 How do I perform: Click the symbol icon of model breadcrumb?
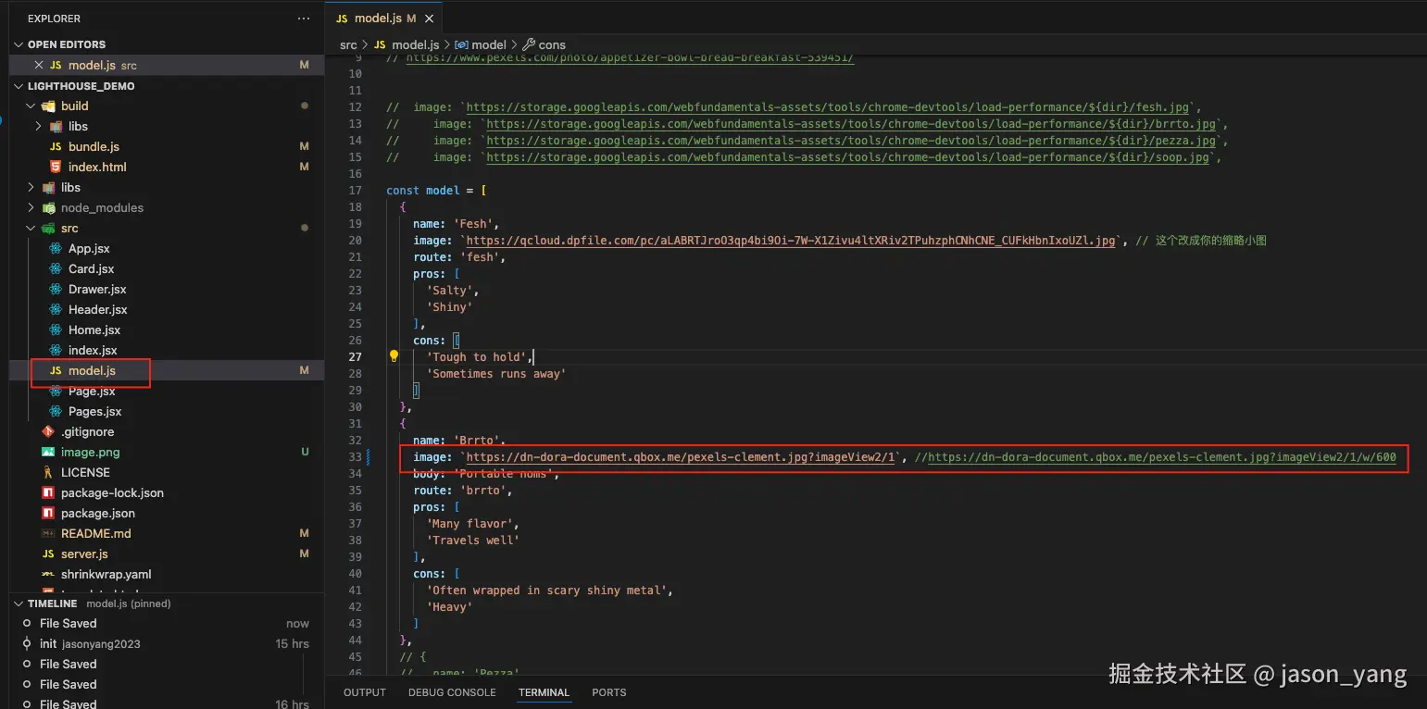pos(461,44)
